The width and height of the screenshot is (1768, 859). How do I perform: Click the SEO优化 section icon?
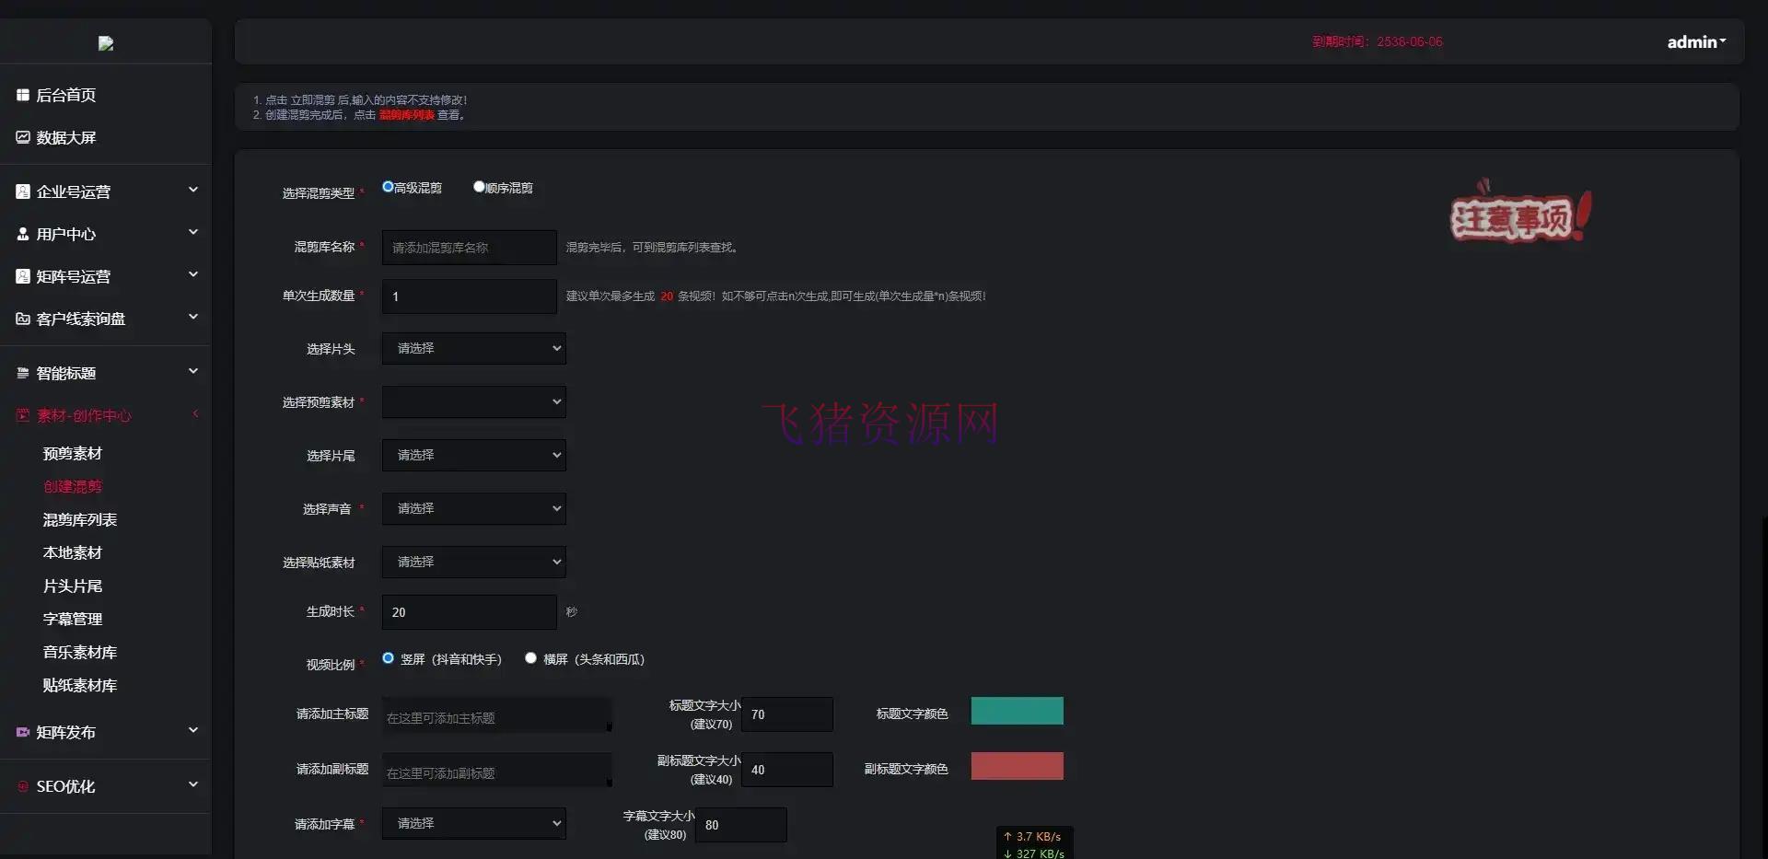pyautogui.click(x=22, y=786)
